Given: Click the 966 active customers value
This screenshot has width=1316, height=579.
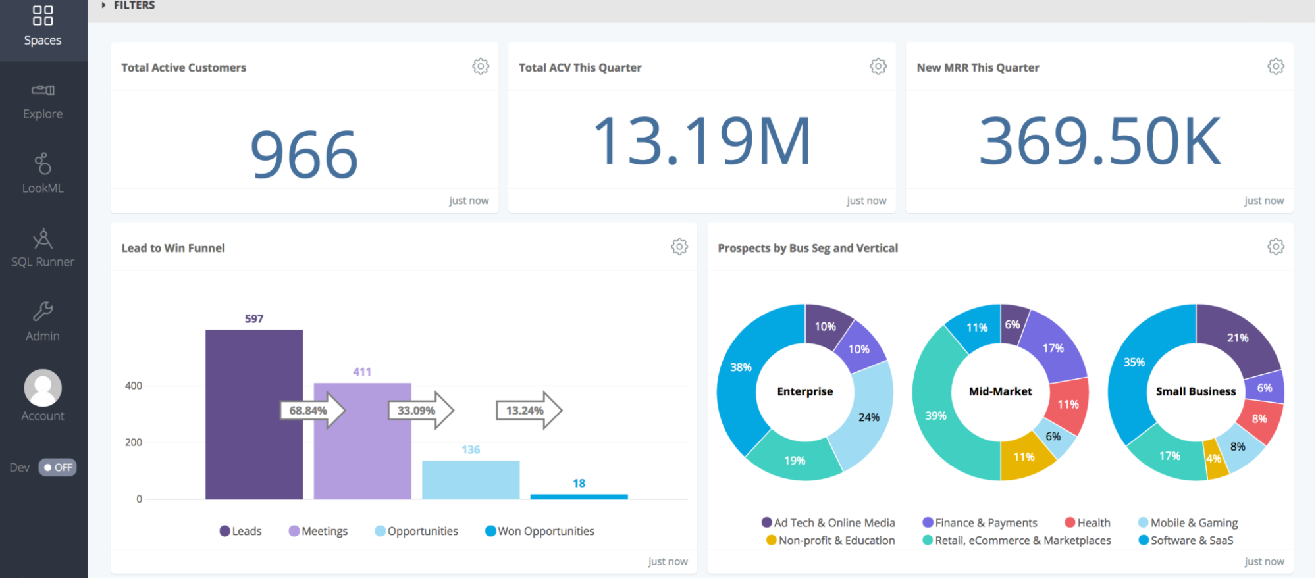Looking at the screenshot, I should pyautogui.click(x=304, y=155).
